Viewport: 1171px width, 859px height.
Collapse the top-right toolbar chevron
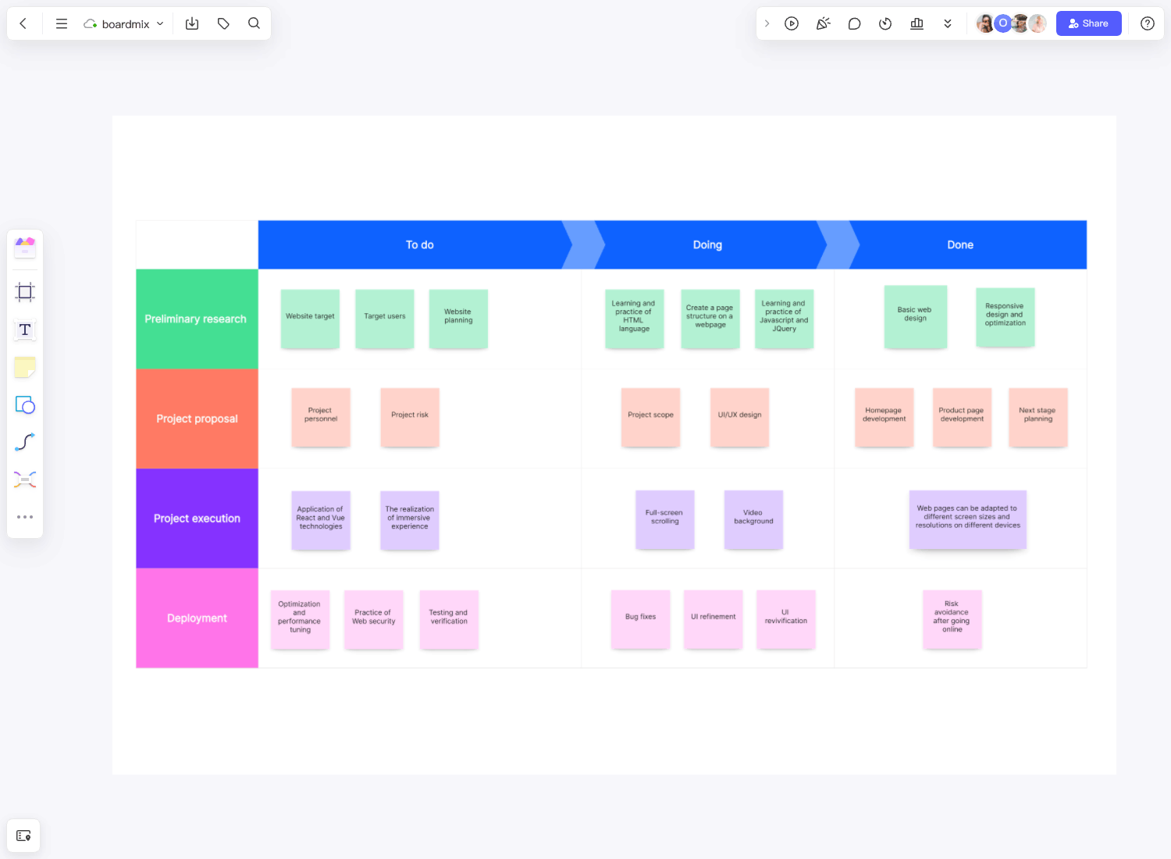[767, 23]
